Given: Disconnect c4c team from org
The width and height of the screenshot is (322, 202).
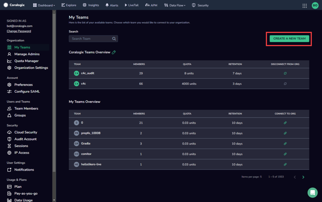Looking at the screenshot, I should (285, 84).
